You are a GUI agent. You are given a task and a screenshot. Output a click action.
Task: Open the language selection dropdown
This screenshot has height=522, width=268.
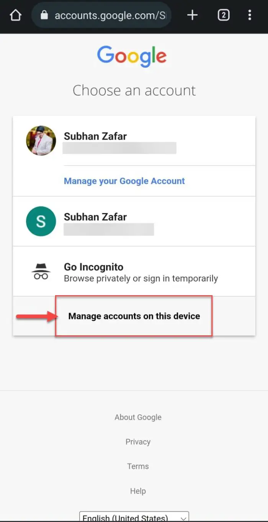pyautogui.click(x=134, y=517)
